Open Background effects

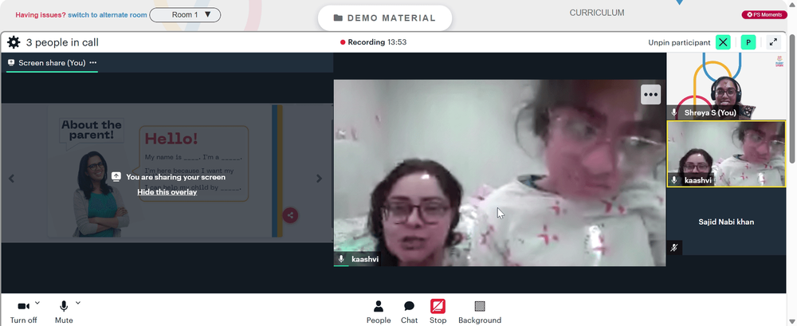480,312
